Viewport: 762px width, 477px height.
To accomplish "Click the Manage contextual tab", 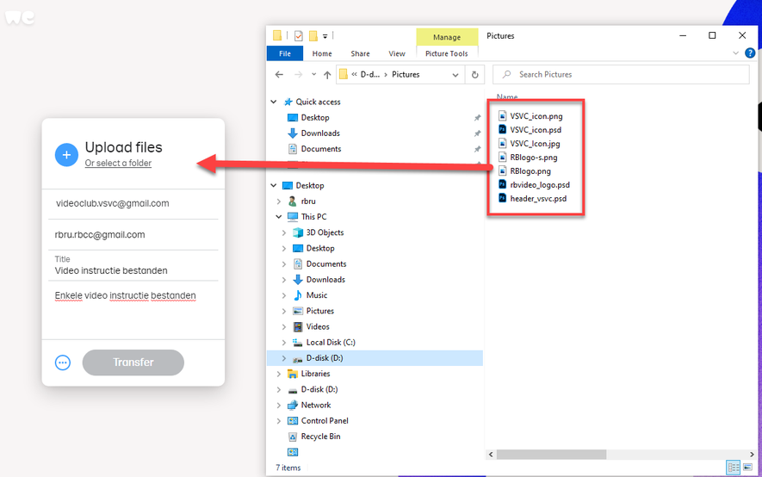I will tap(447, 37).
